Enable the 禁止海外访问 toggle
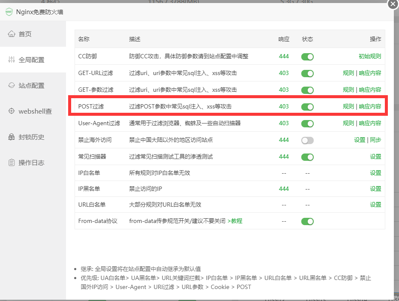Viewport: 399px width, 301px height. (x=307, y=140)
